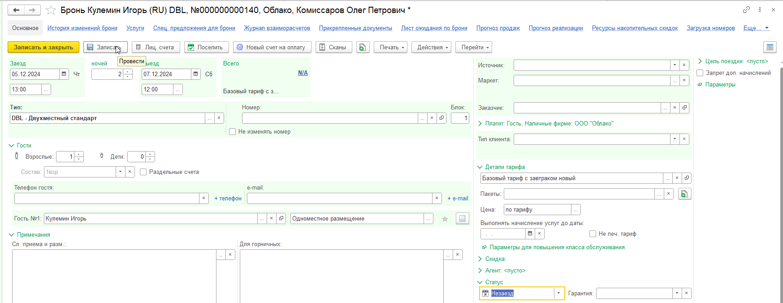Open the Загрузка номеров tab

(x=711, y=28)
